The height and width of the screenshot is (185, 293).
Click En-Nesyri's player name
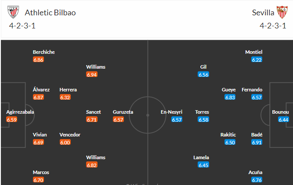tap(171, 112)
